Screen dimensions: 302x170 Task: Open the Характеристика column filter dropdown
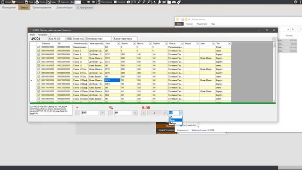103,43
